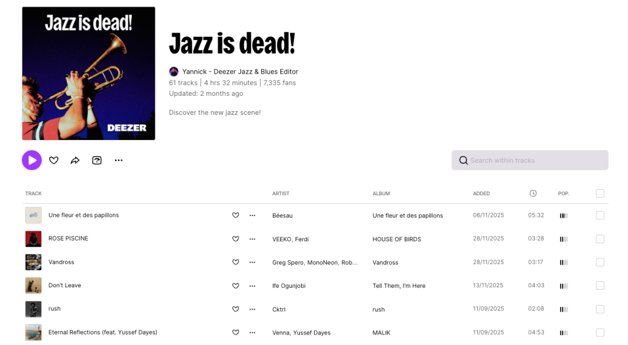The image size is (628, 345).
Task: Open options menu for Vandross track
Action: pos(252,262)
